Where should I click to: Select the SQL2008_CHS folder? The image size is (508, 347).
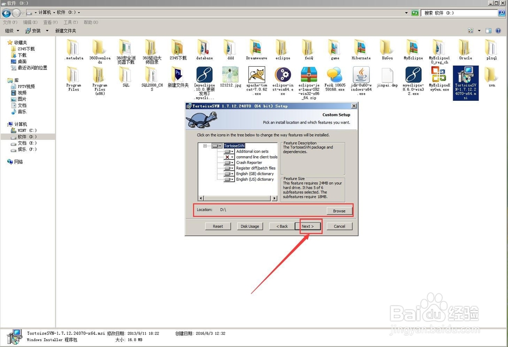(152, 79)
